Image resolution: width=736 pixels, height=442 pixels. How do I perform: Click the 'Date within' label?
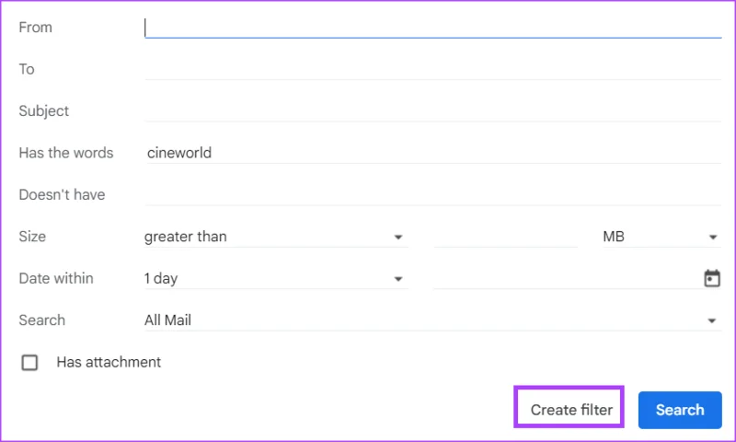pos(56,278)
